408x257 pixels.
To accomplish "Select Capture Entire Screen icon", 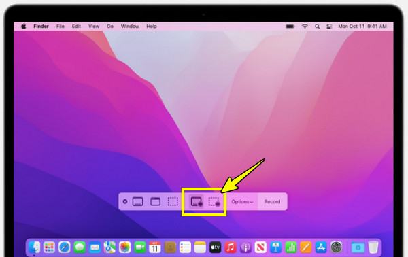I will click(137, 202).
